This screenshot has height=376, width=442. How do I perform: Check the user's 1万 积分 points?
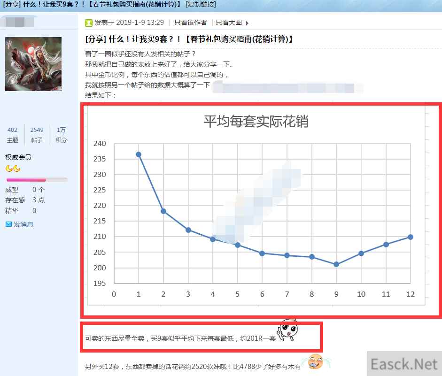pyautogui.click(x=61, y=135)
